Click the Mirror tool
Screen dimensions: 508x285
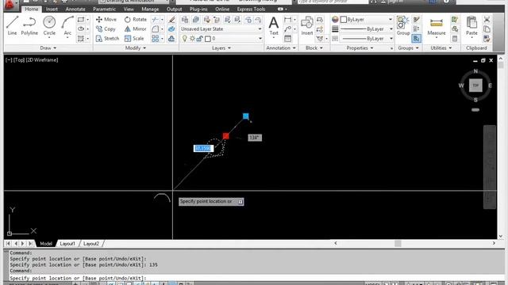136,28
